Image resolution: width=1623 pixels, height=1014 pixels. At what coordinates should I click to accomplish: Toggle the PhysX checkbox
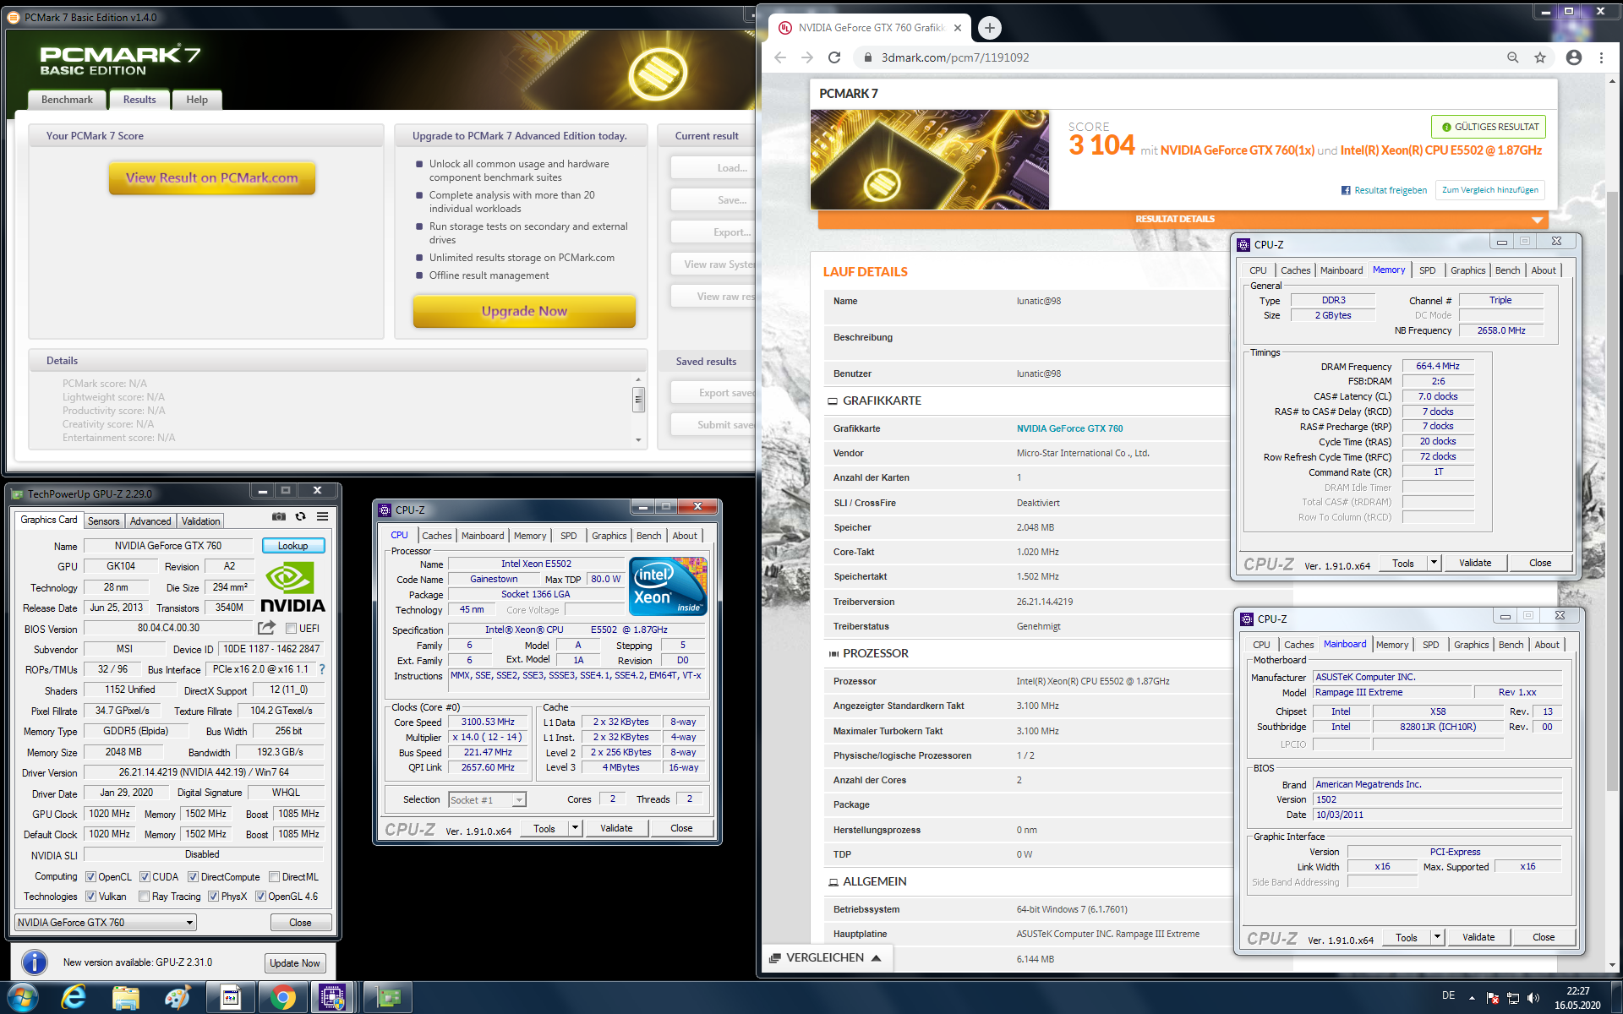click(213, 897)
